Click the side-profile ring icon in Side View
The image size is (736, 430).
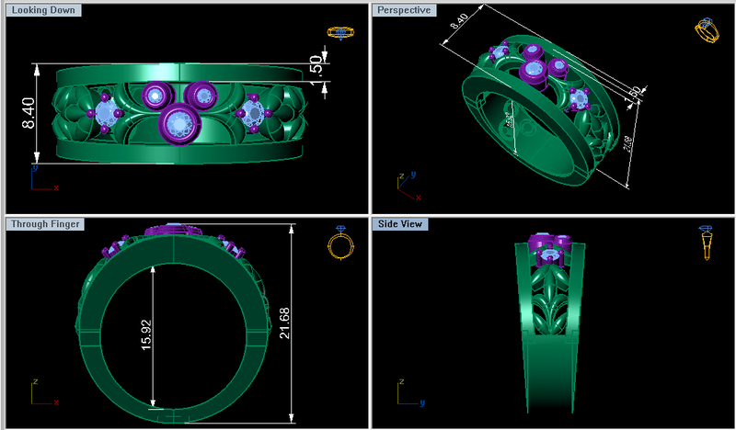pos(707,242)
